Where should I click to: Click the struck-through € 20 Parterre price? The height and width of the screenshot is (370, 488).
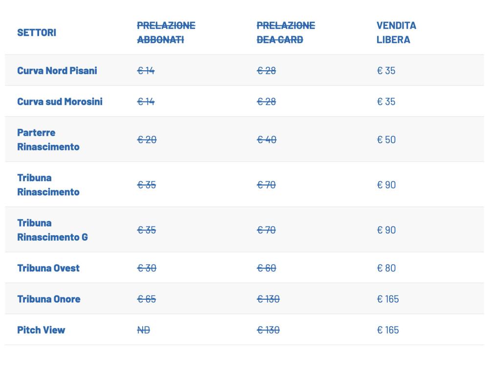tap(147, 140)
